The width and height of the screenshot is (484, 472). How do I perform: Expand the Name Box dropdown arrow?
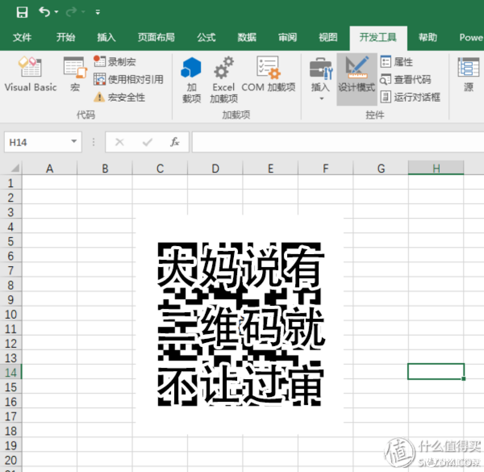[x=74, y=142]
